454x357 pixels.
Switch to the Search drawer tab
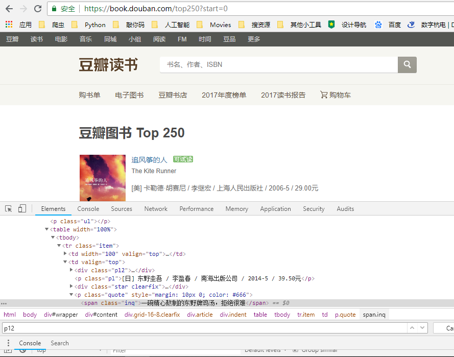pos(60,343)
